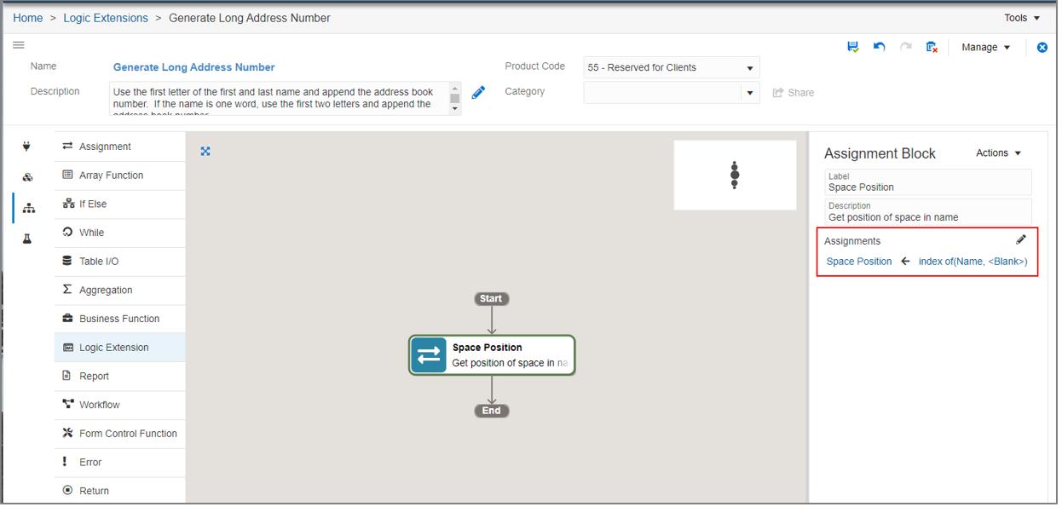Screen dimensions: 1062x507
Task: Open the hamburger menu beside Name
Action: pyautogui.click(x=19, y=45)
